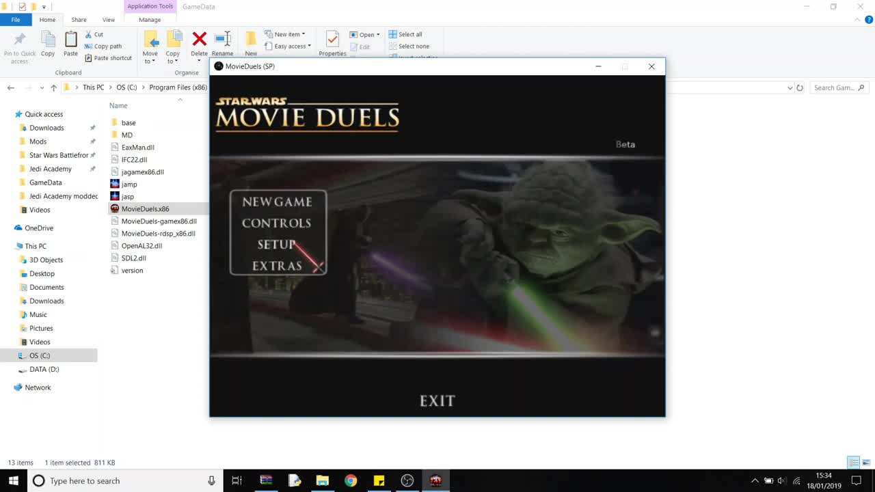This screenshot has height=492, width=875.
Task: Start NEW GAME in Movie Duels
Action: pyautogui.click(x=276, y=202)
